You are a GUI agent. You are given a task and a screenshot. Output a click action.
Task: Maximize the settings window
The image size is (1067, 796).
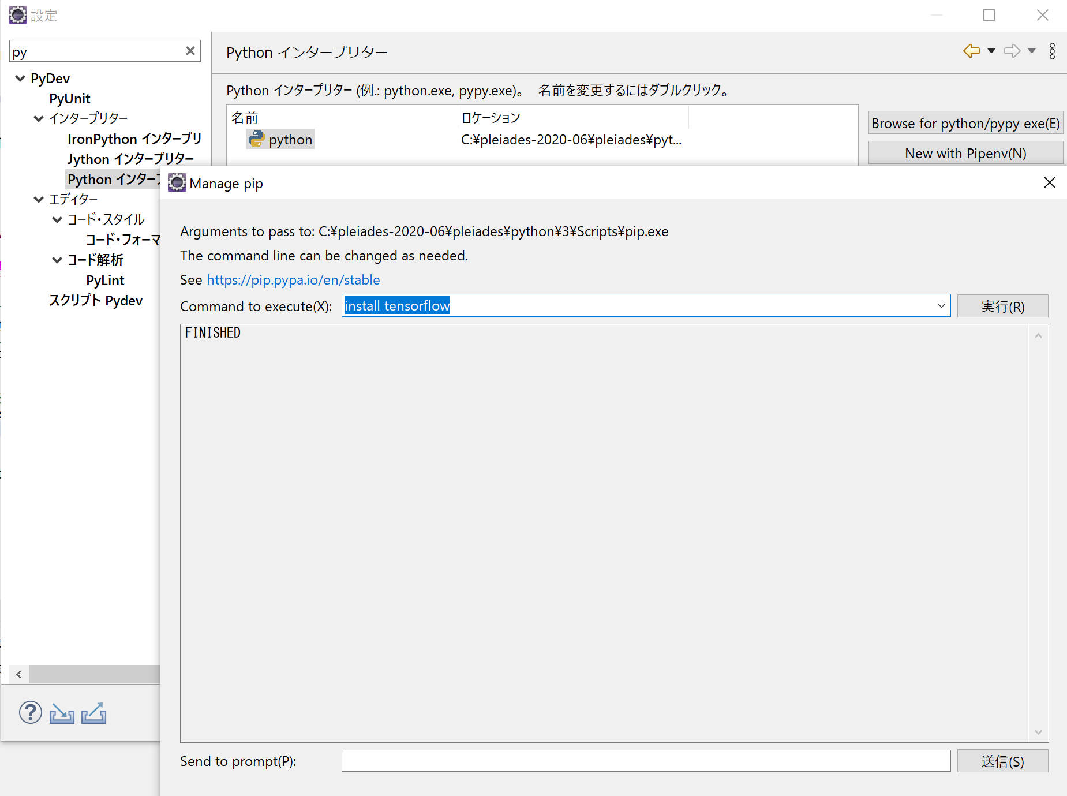[989, 15]
